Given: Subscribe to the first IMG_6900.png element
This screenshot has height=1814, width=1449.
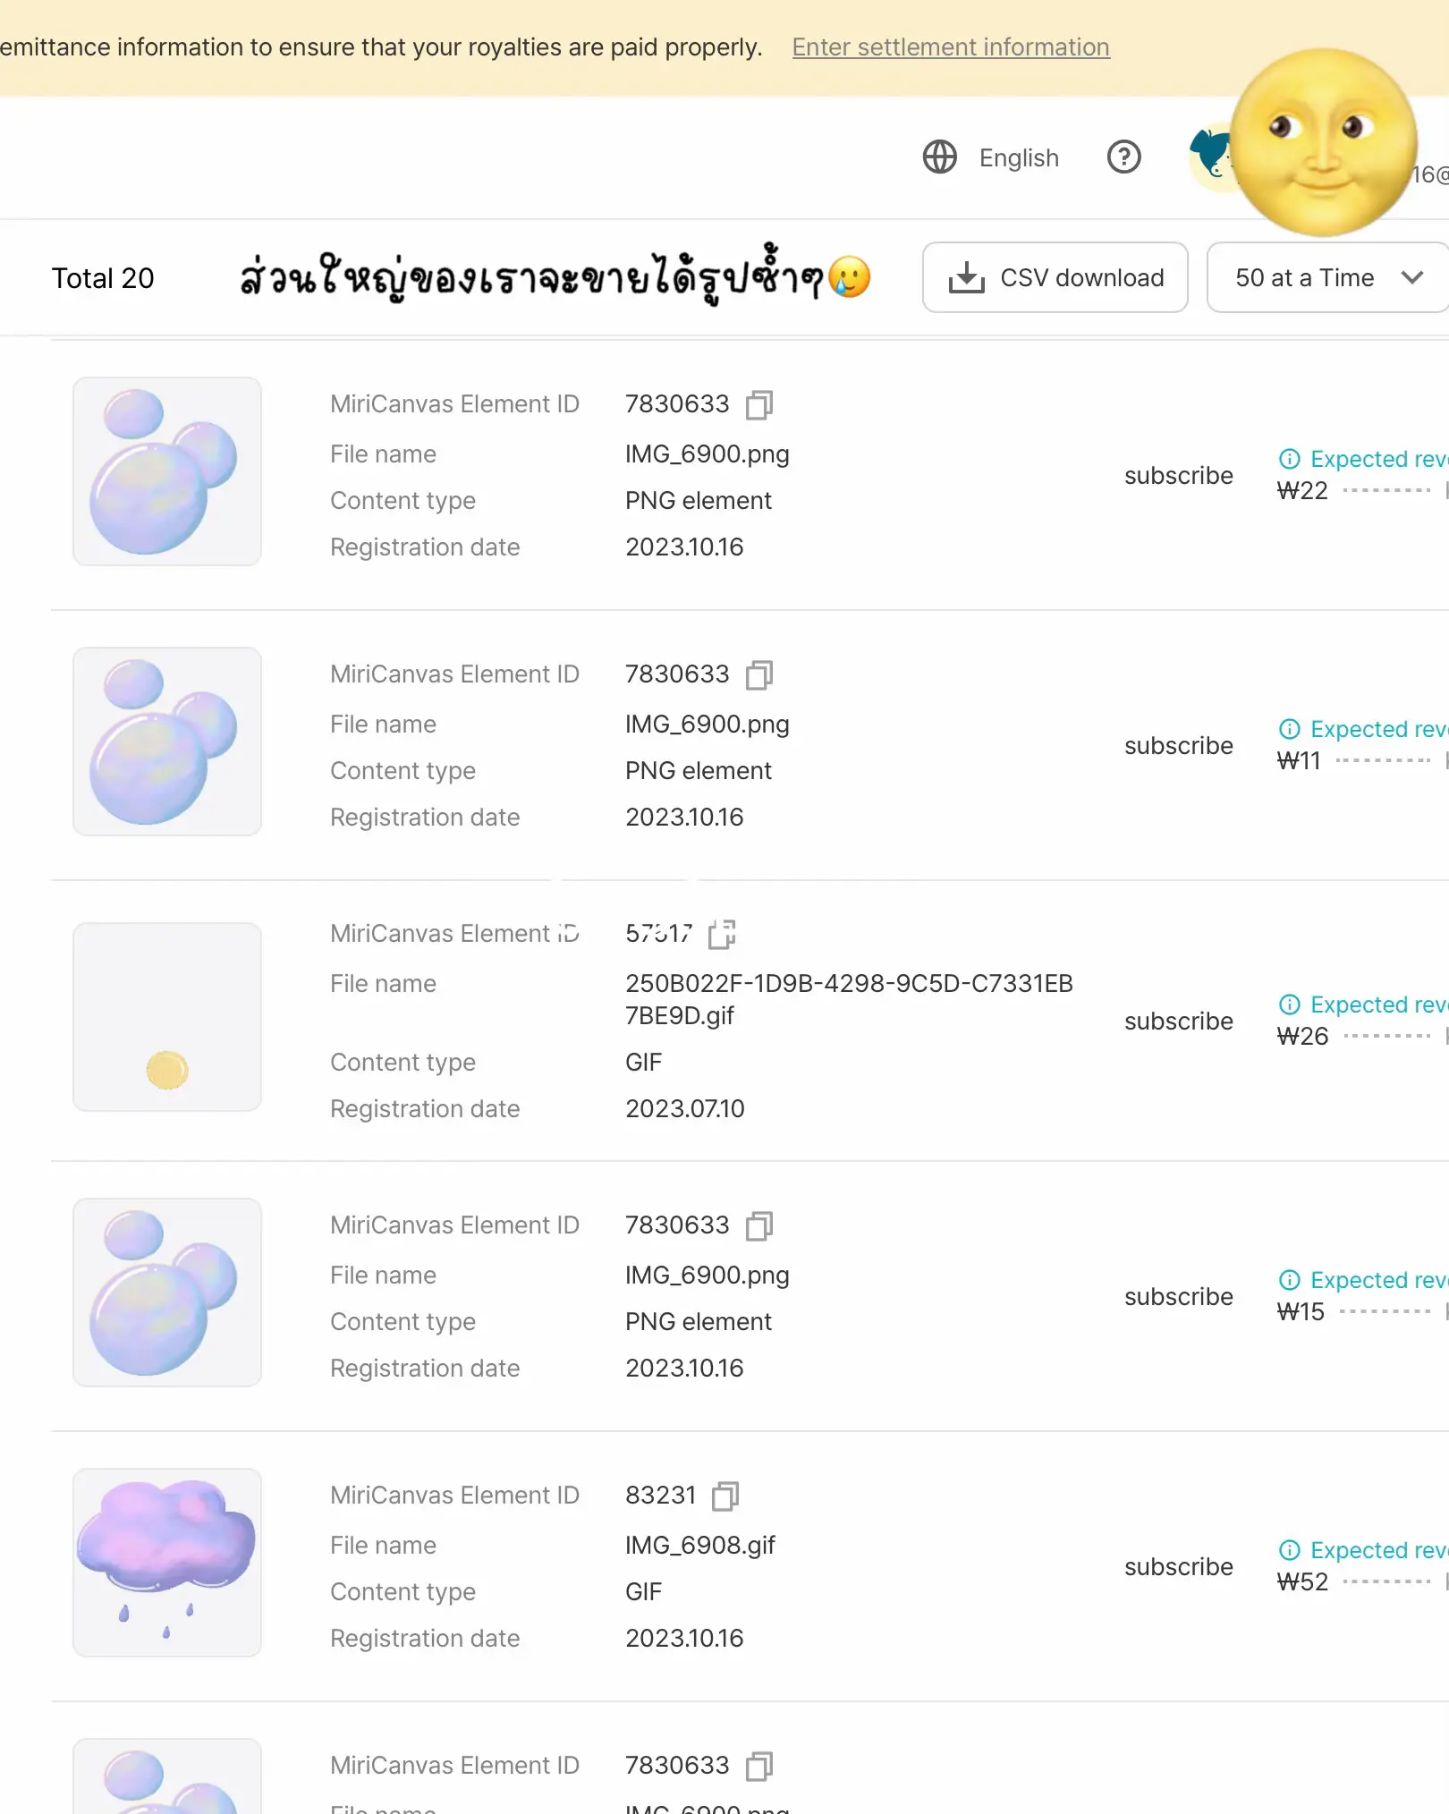Looking at the screenshot, I should [1178, 475].
